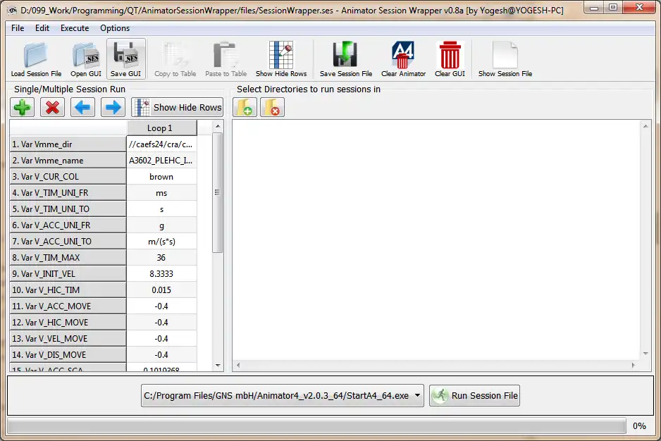The image size is (661, 441).
Task: Select row header 9. Var V_INIT_VEL
Action: [x=68, y=273]
